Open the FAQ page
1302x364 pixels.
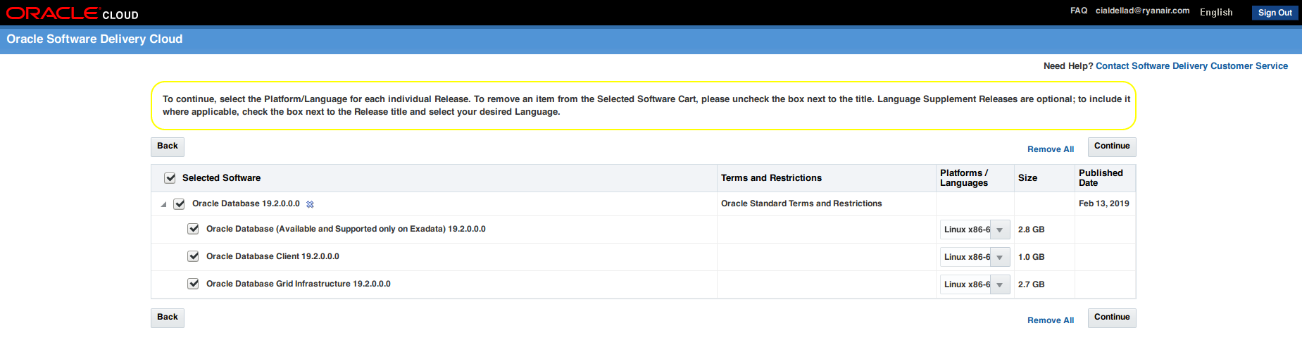[x=1078, y=11]
